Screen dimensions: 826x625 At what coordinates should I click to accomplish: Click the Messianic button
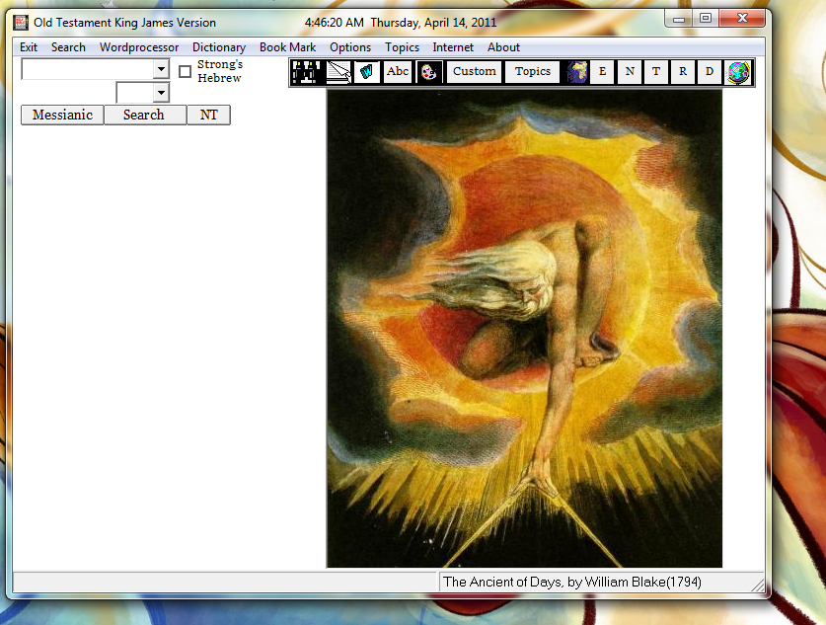[x=62, y=115]
